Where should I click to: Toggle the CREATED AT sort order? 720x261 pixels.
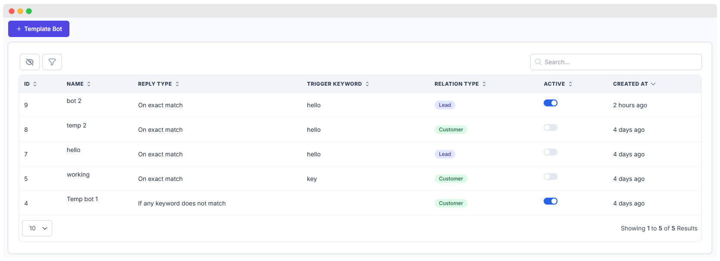pos(634,84)
